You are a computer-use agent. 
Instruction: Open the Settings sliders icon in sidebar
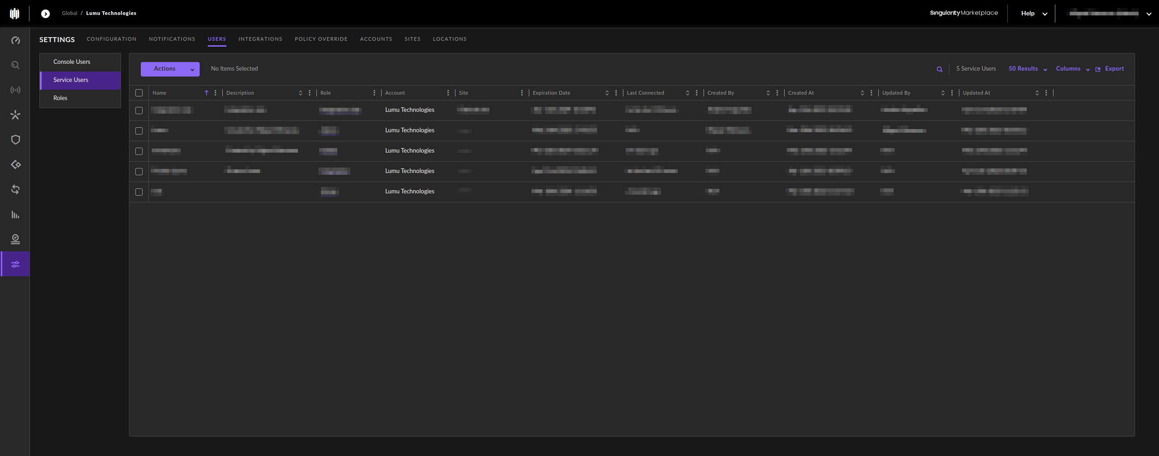click(15, 264)
